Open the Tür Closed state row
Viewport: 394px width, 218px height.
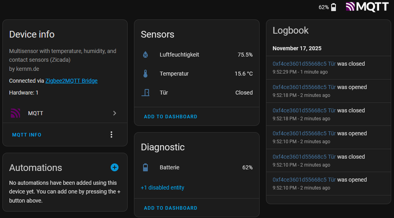click(x=197, y=93)
